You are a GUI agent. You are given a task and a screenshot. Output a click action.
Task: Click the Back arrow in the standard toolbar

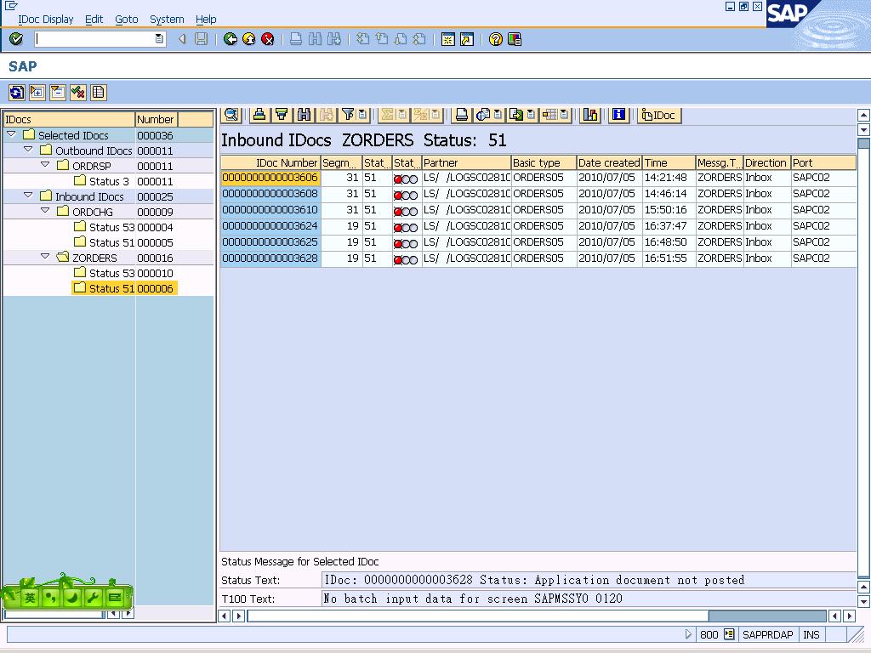[x=230, y=38]
